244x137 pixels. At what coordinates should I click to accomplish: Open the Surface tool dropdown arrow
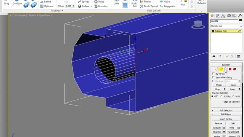tap(91, 6)
